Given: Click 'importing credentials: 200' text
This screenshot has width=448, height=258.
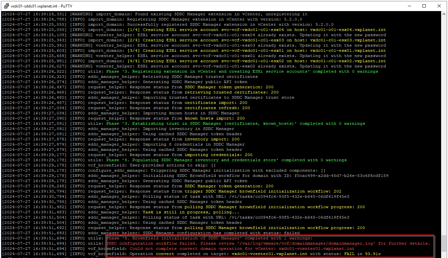Looking at the screenshot, I should coord(219,155).
